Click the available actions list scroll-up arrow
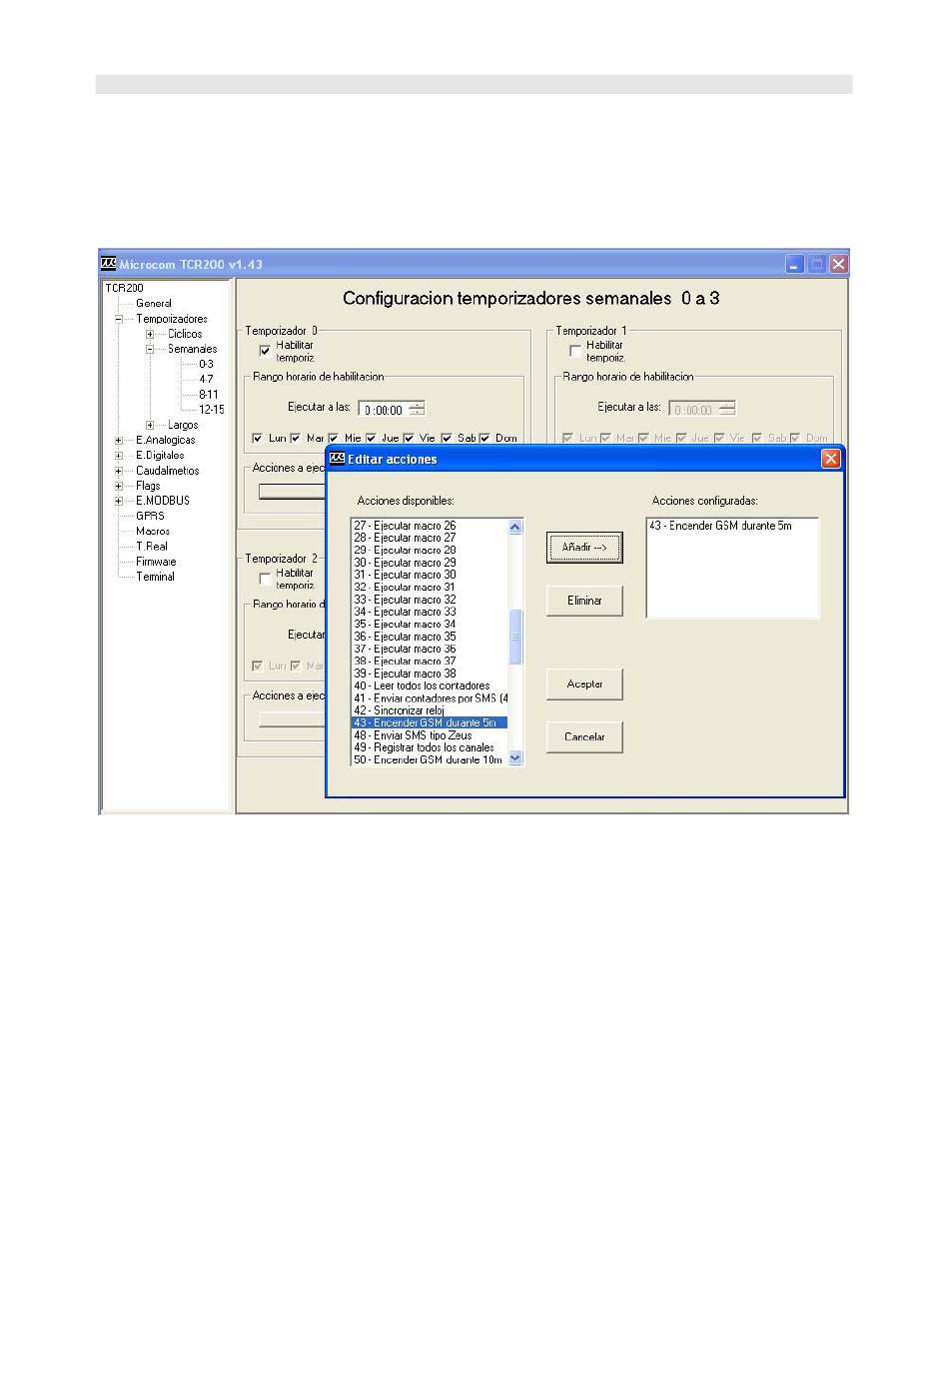Image resolution: width=949 pixels, height=1386 pixels. tap(515, 527)
